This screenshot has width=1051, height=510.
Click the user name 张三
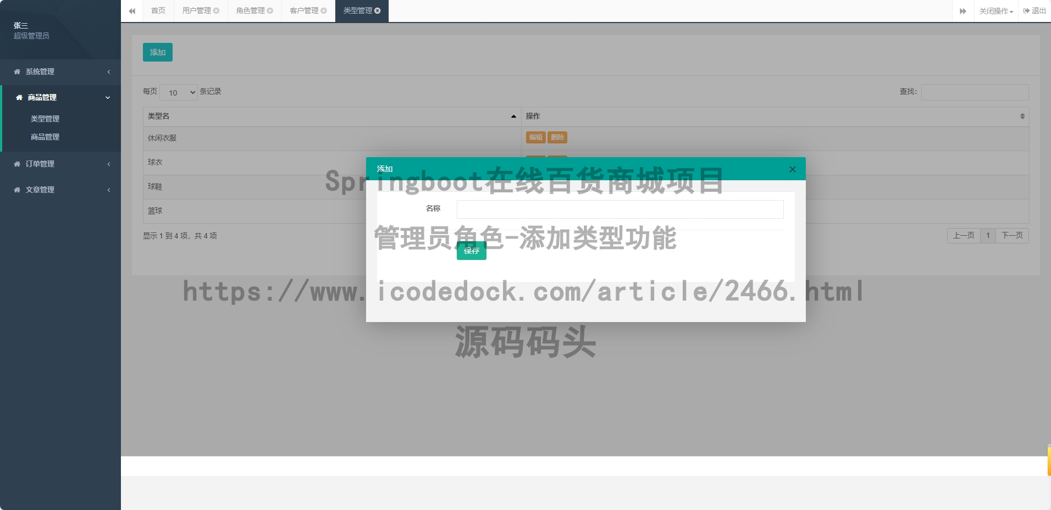pyautogui.click(x=21, y=25)
